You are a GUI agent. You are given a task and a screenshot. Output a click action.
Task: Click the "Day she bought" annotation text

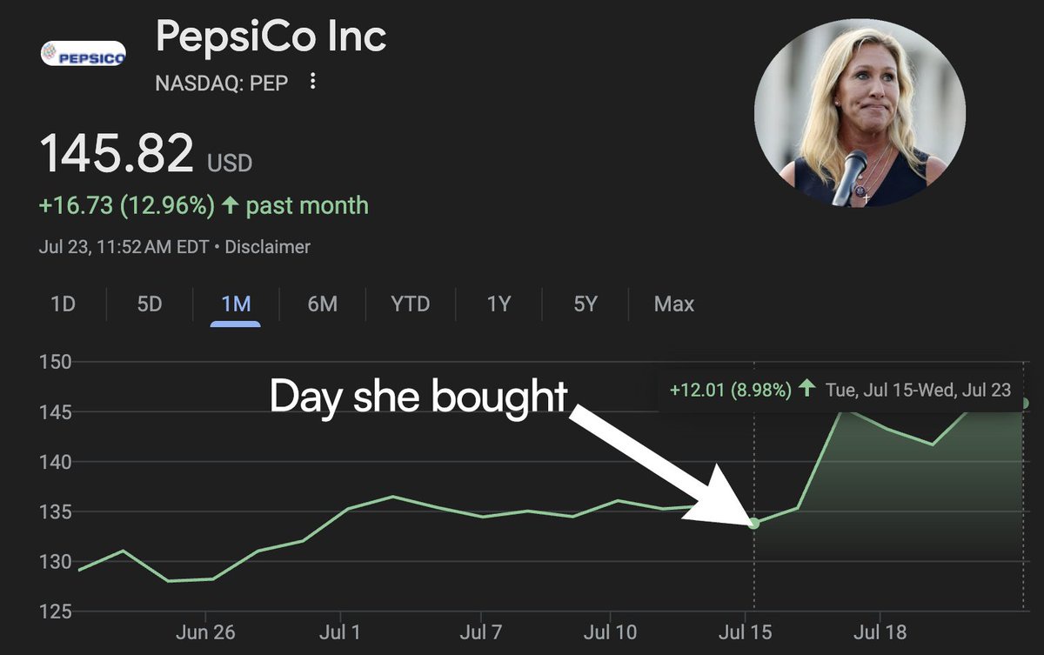(418, 397)
